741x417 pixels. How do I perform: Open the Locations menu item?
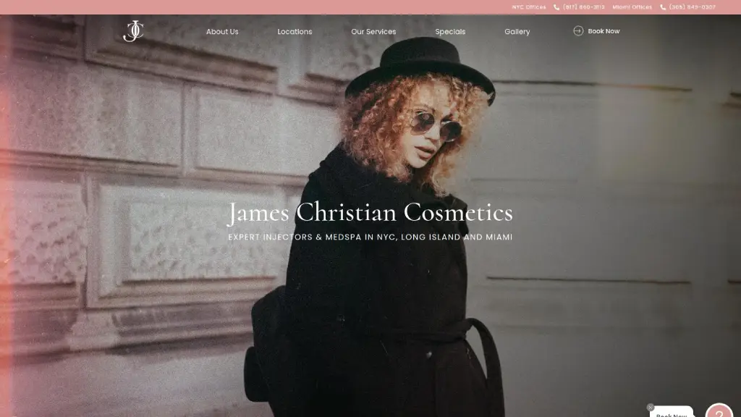tap(295, 32)
